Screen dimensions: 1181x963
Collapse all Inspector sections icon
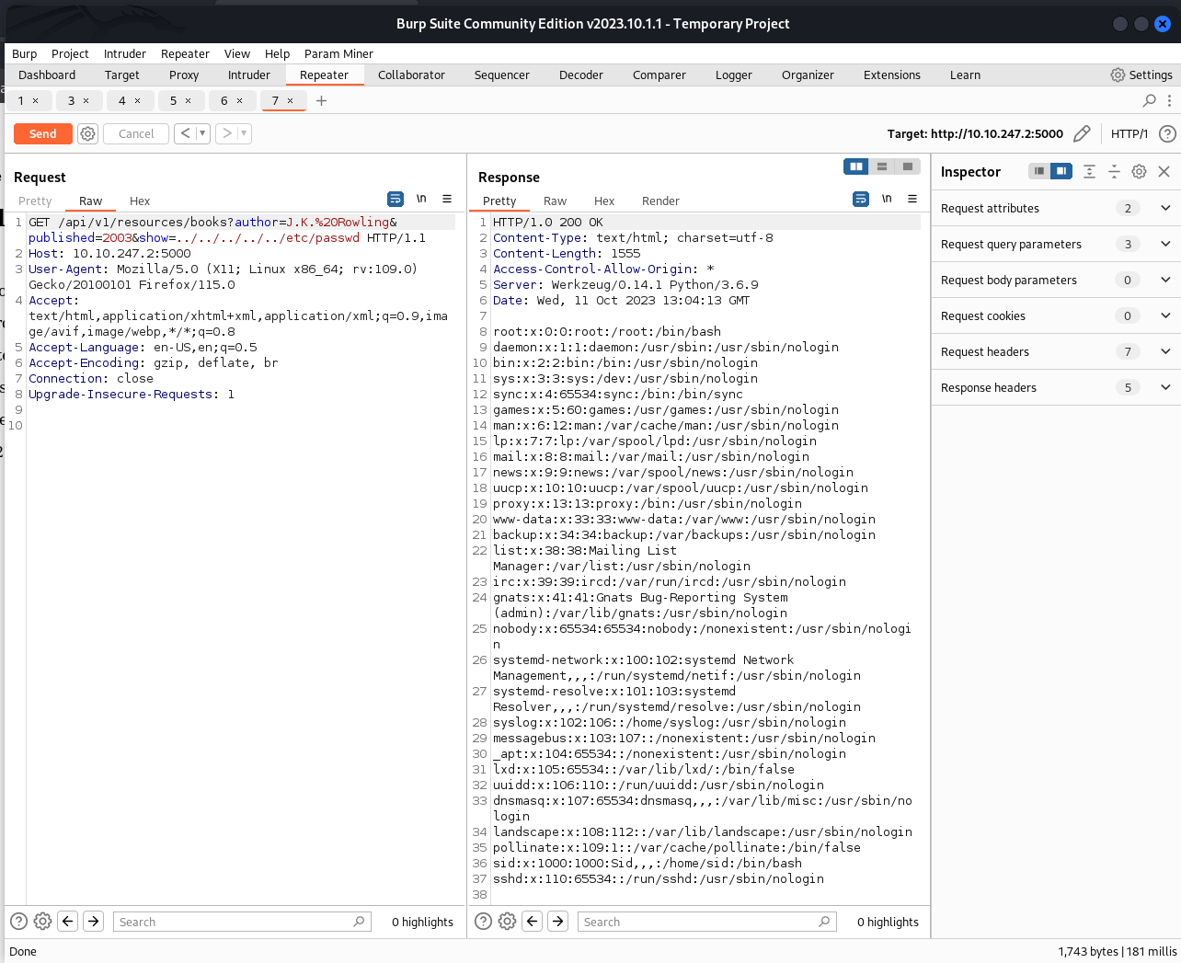point(1114,171)
